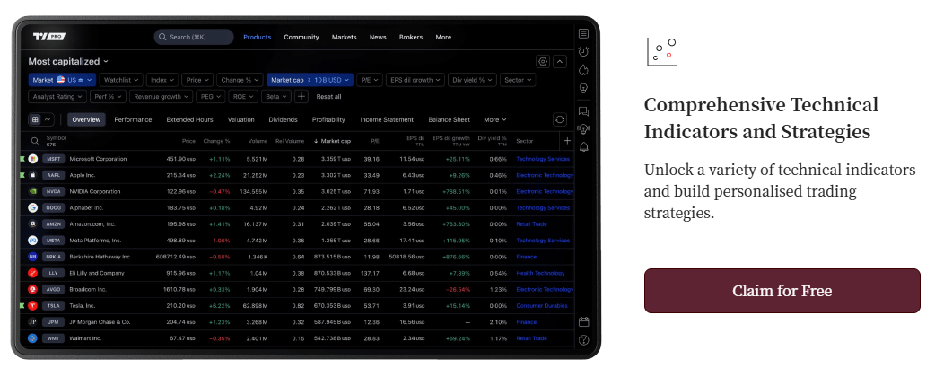The image size is (935, 368).
Task: Select the Overview tab
Action: click(86, 119)
